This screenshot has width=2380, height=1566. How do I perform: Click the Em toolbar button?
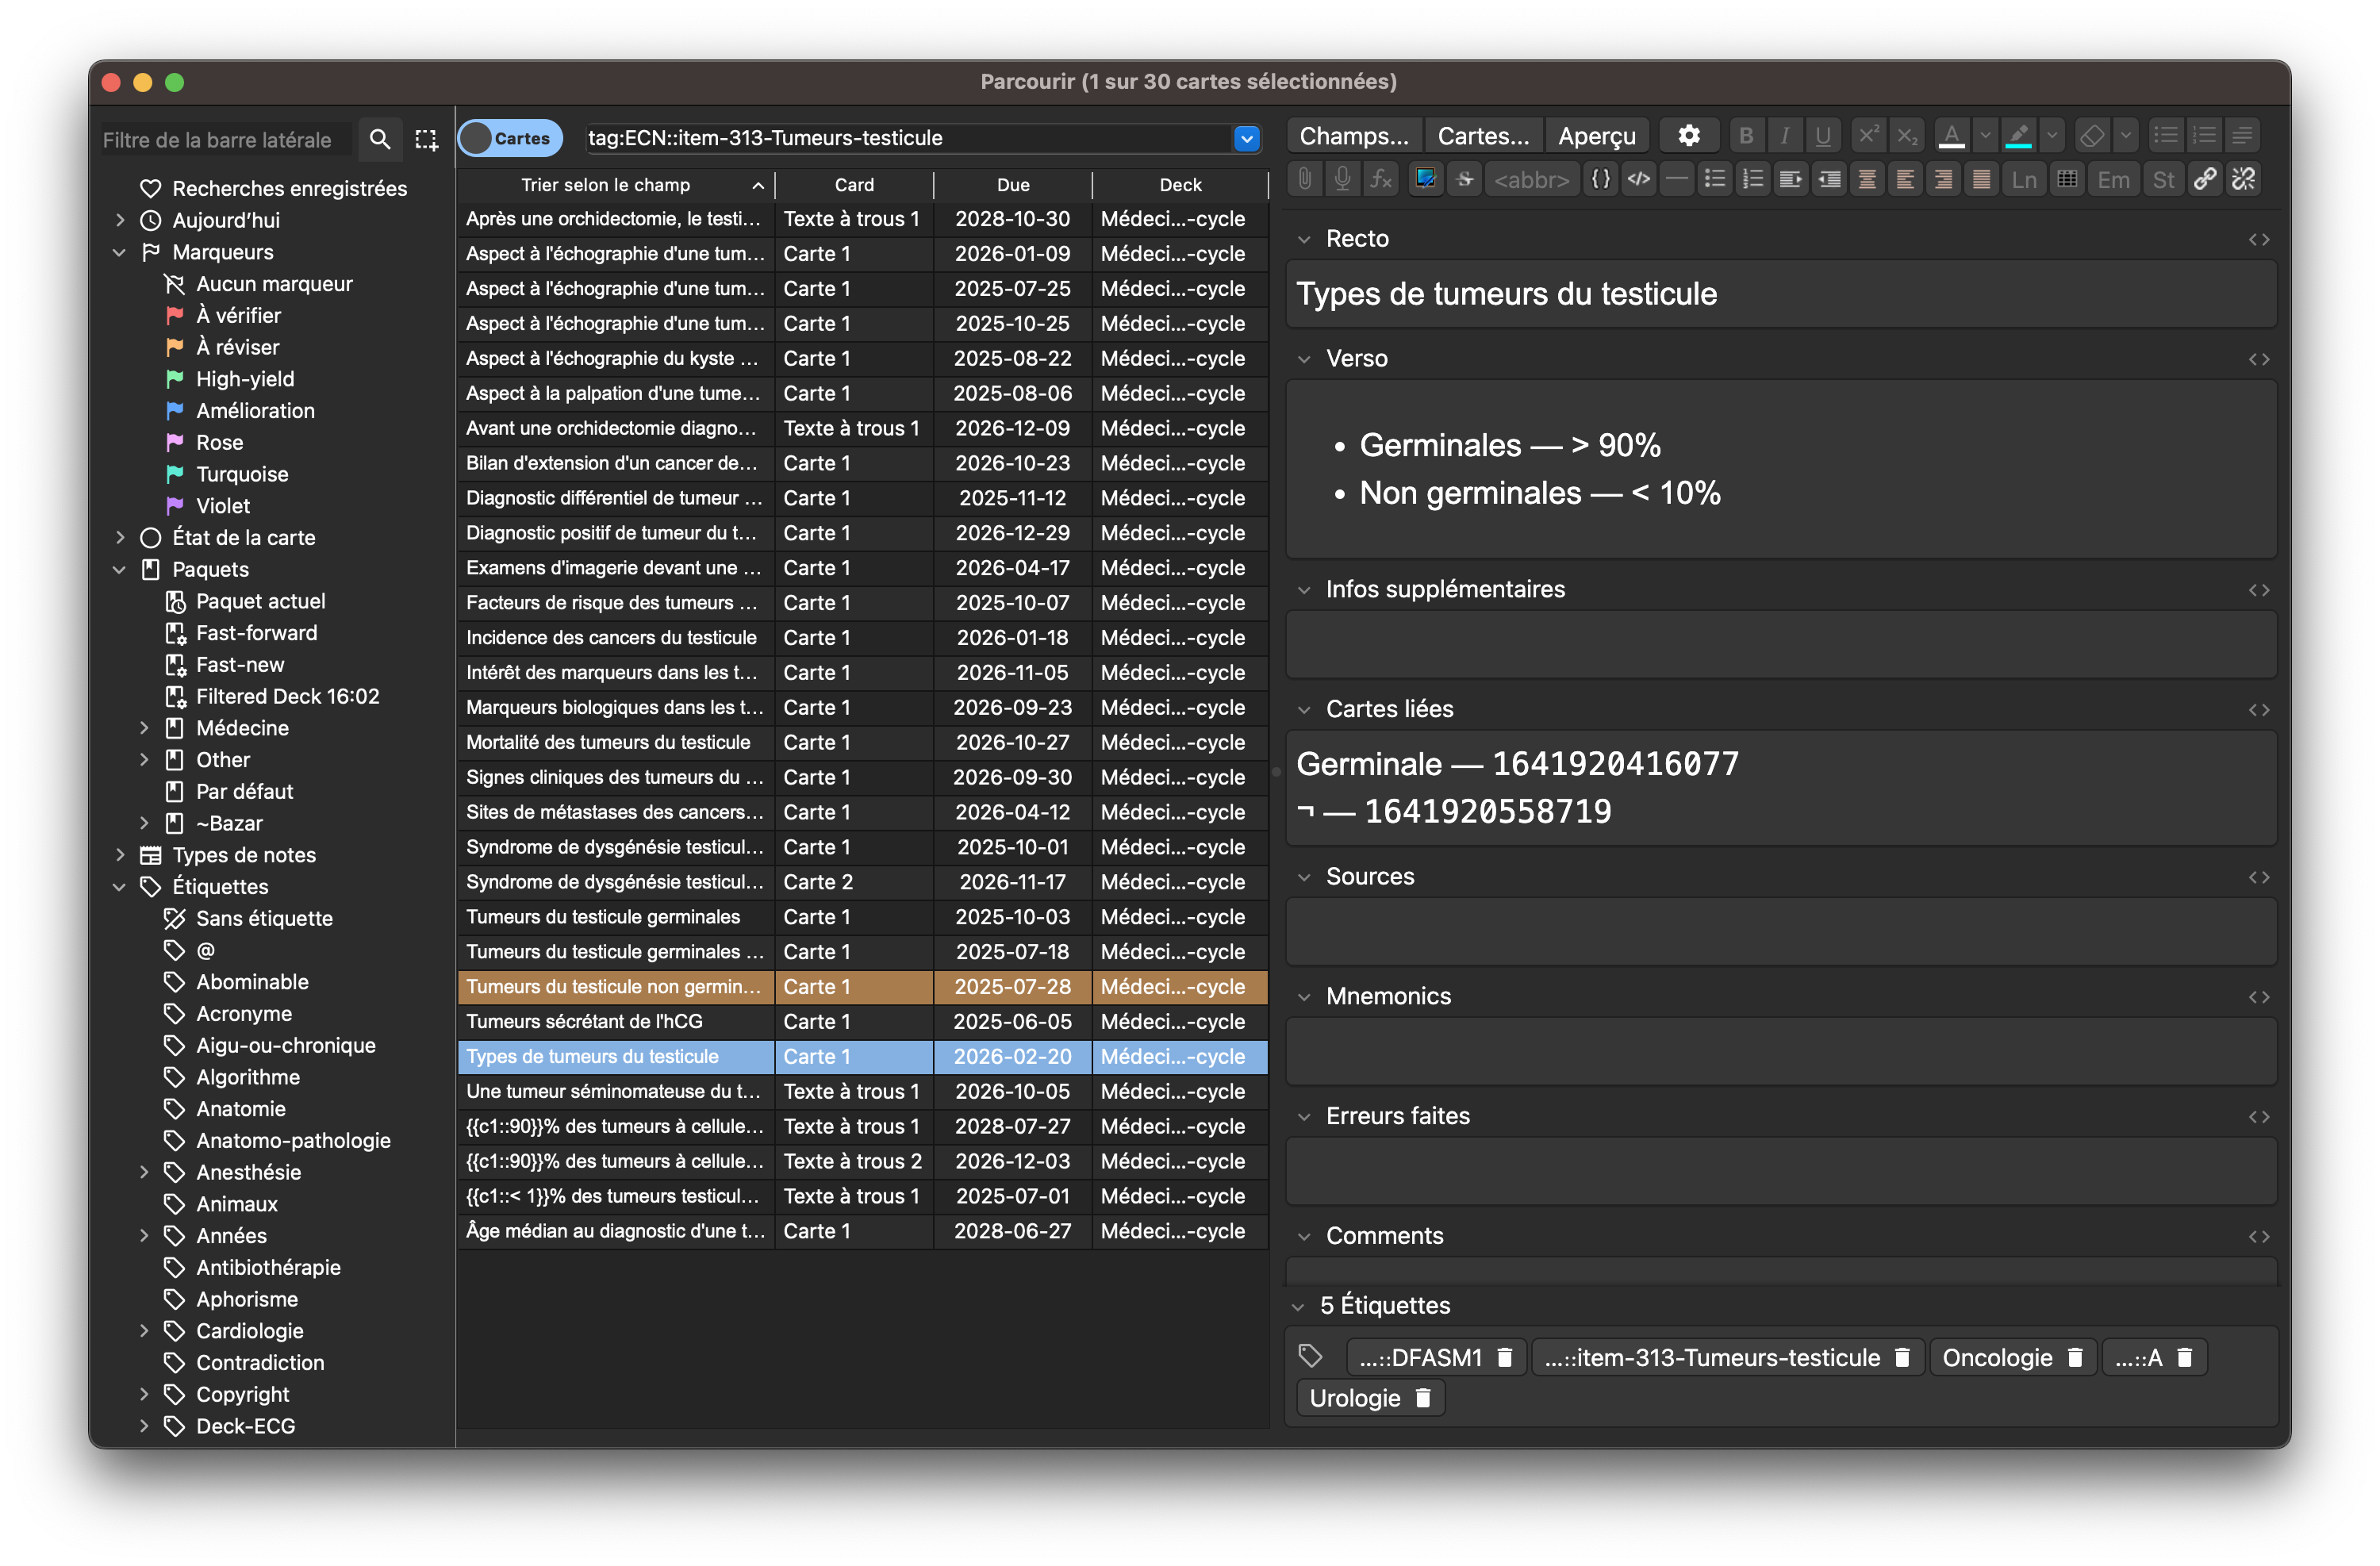coord(2113,180)
